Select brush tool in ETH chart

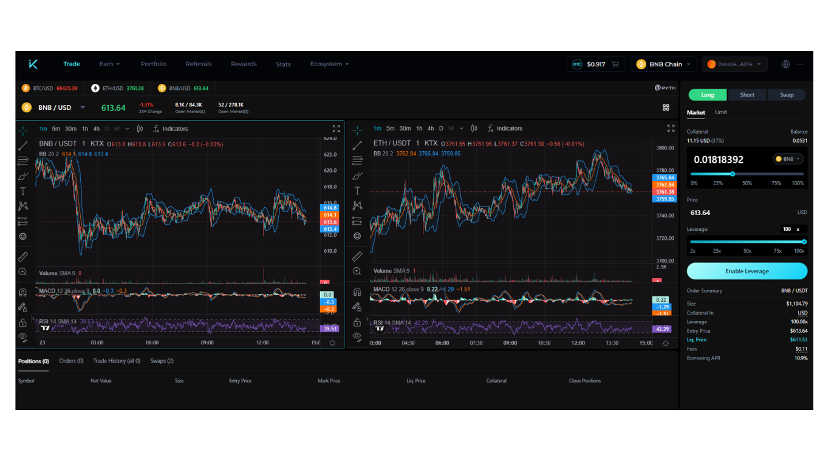pyautogui.click(x=357, y=176)
